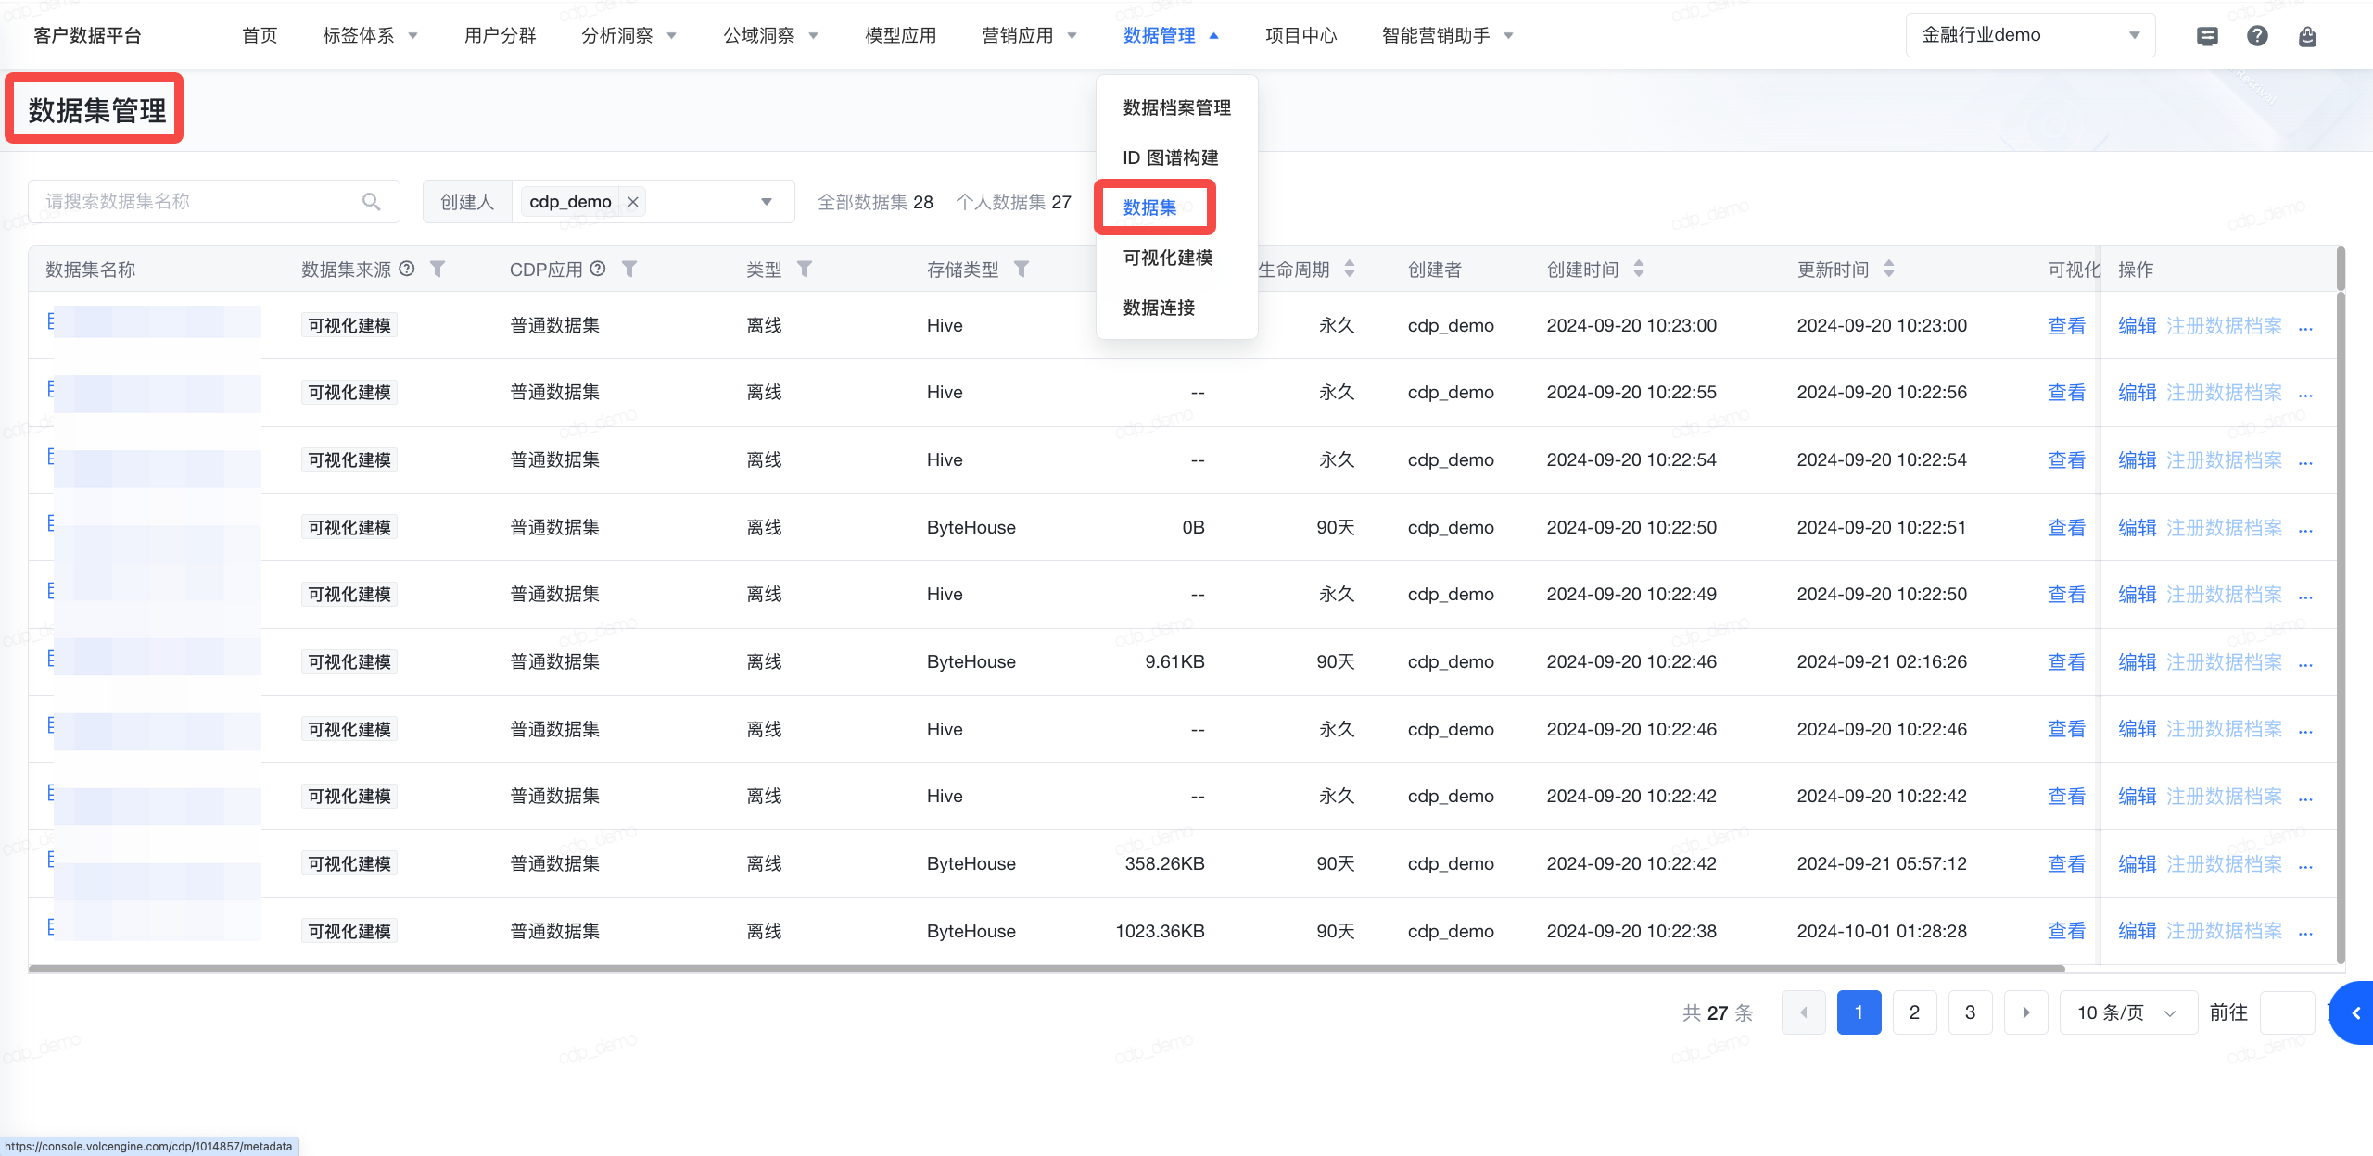
Task: Open the 金融行业demo project selector
Action: tap(2030, 35)
